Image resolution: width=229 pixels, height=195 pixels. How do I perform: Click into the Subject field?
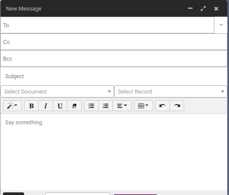coord(114,76)
